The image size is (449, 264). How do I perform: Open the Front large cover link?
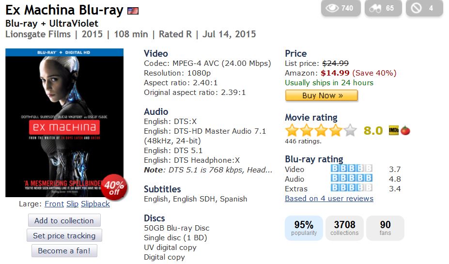pyautogui.click(x=54, y=204)
